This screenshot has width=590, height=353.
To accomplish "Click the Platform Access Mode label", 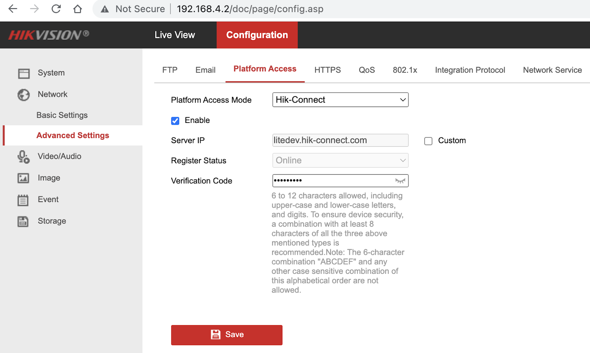I will 211,100.
